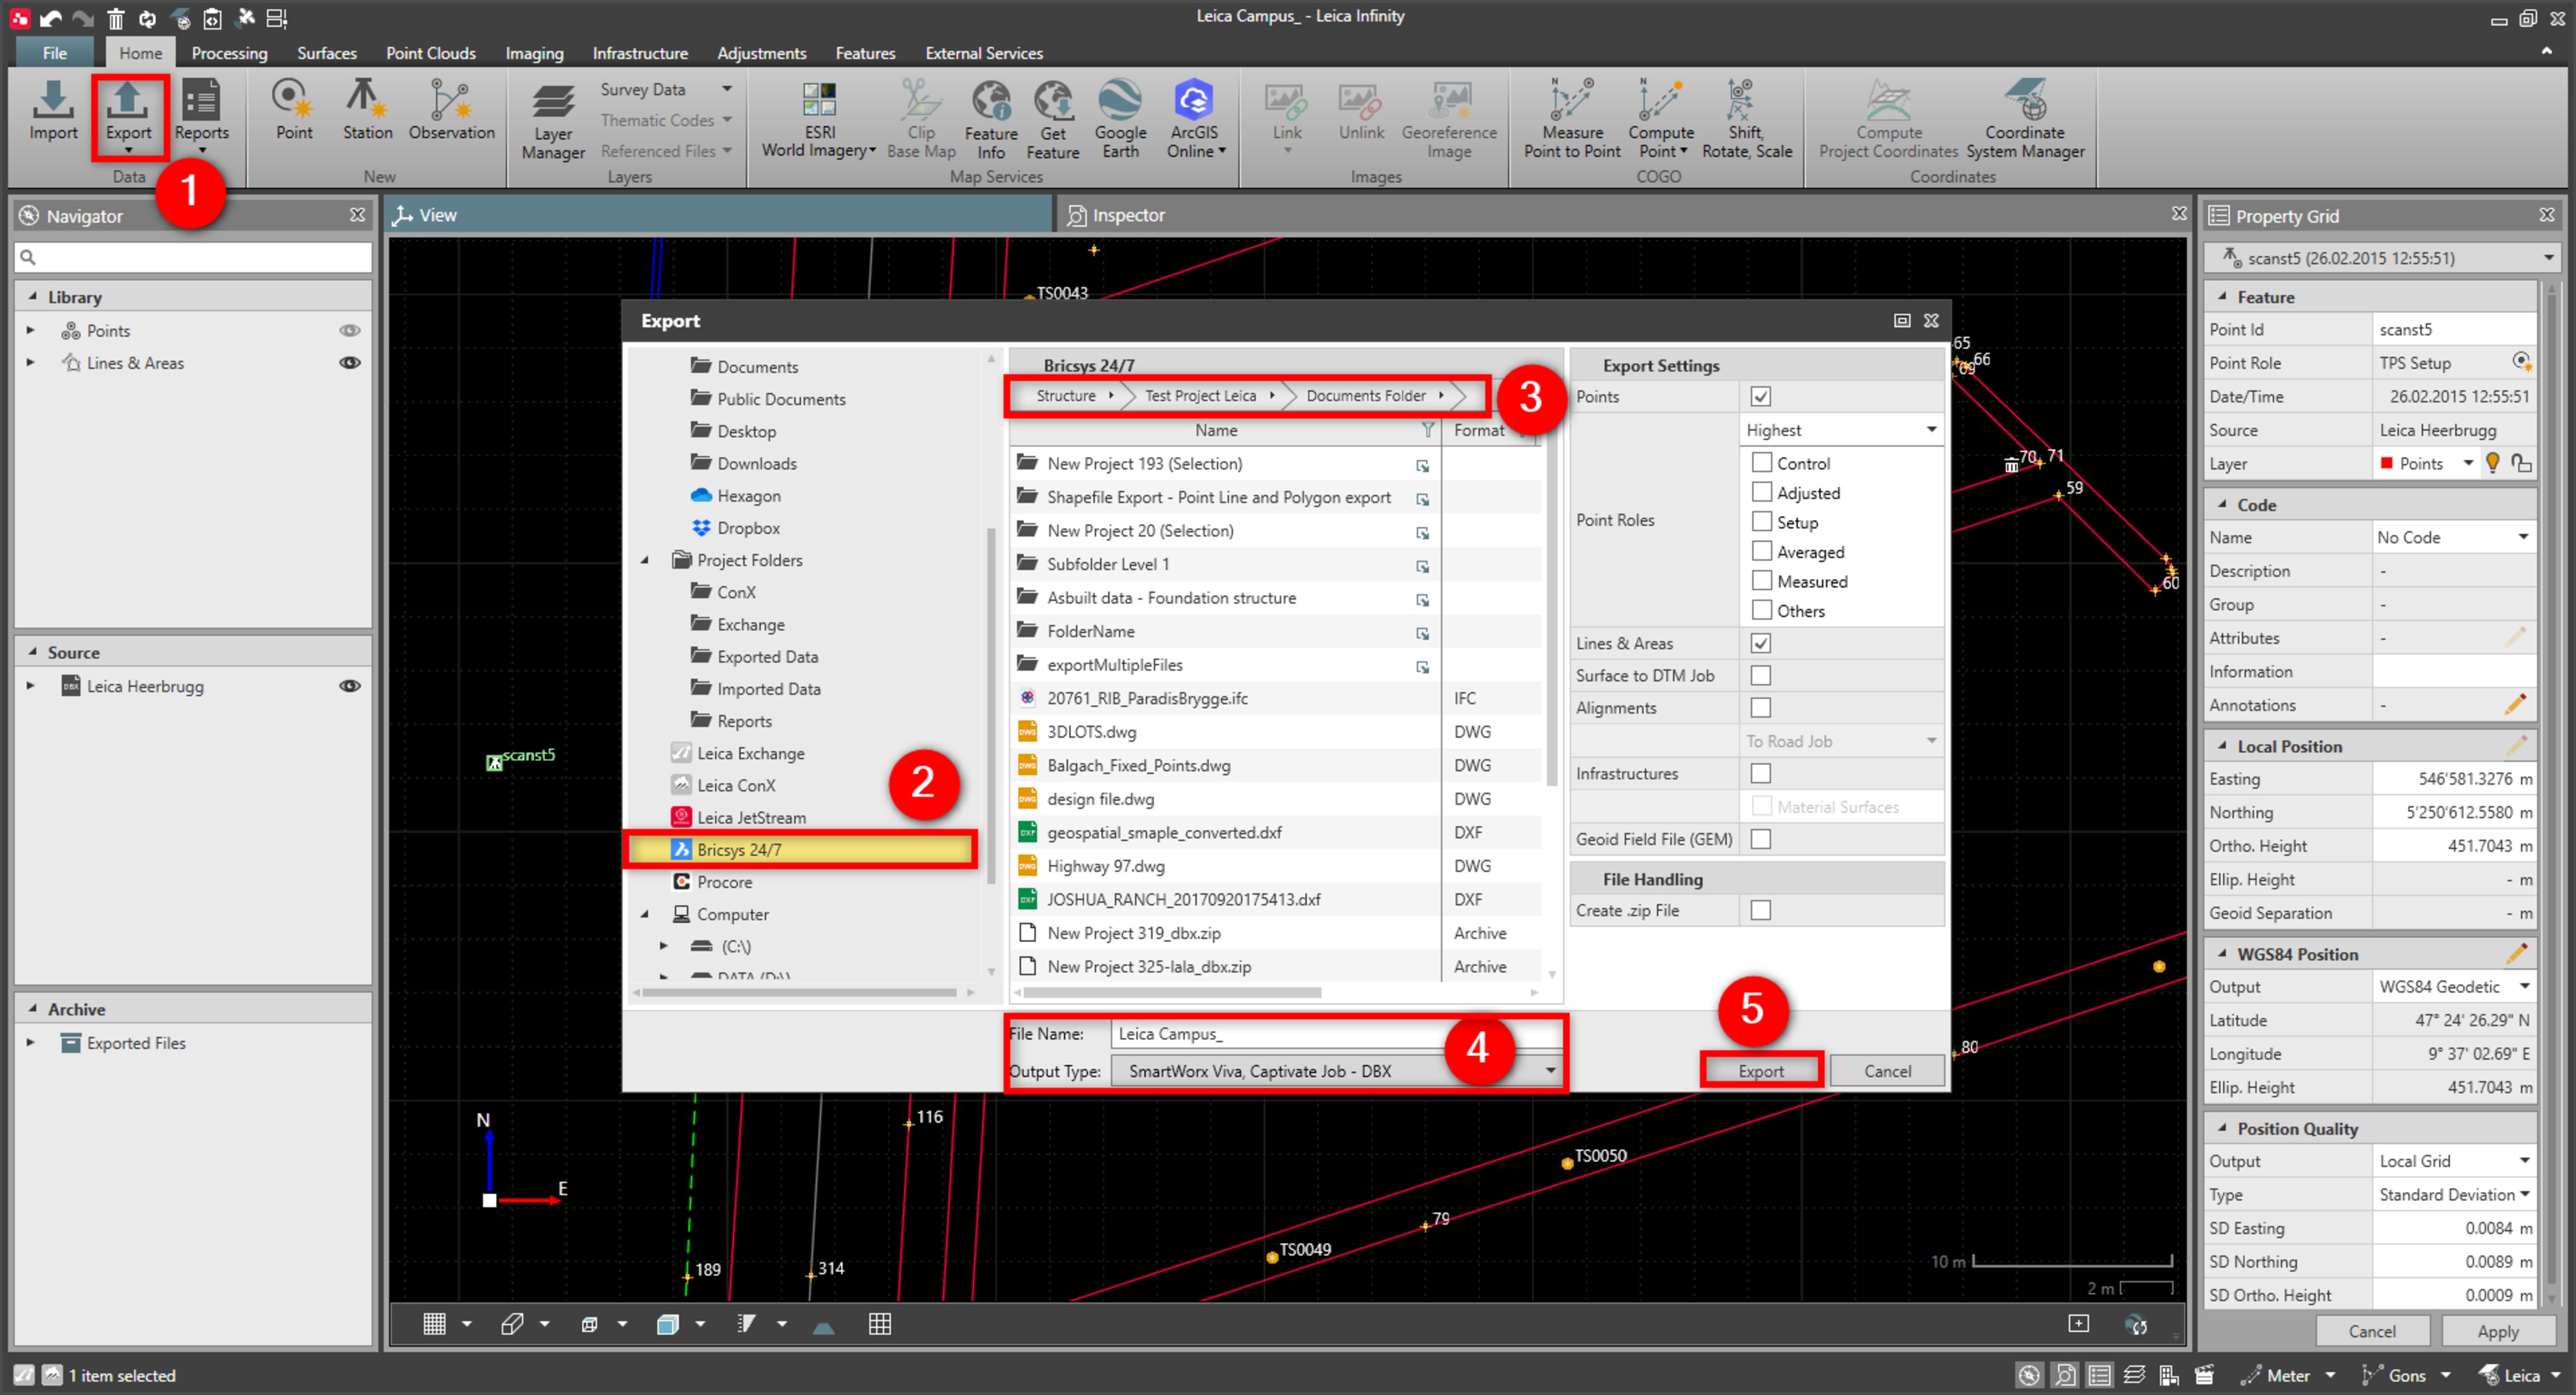Open the WGS84 Geodetic output dropdown
Image resolution: width=2576 pixels, height=1395 pixels.
(x=2524, y=987)
